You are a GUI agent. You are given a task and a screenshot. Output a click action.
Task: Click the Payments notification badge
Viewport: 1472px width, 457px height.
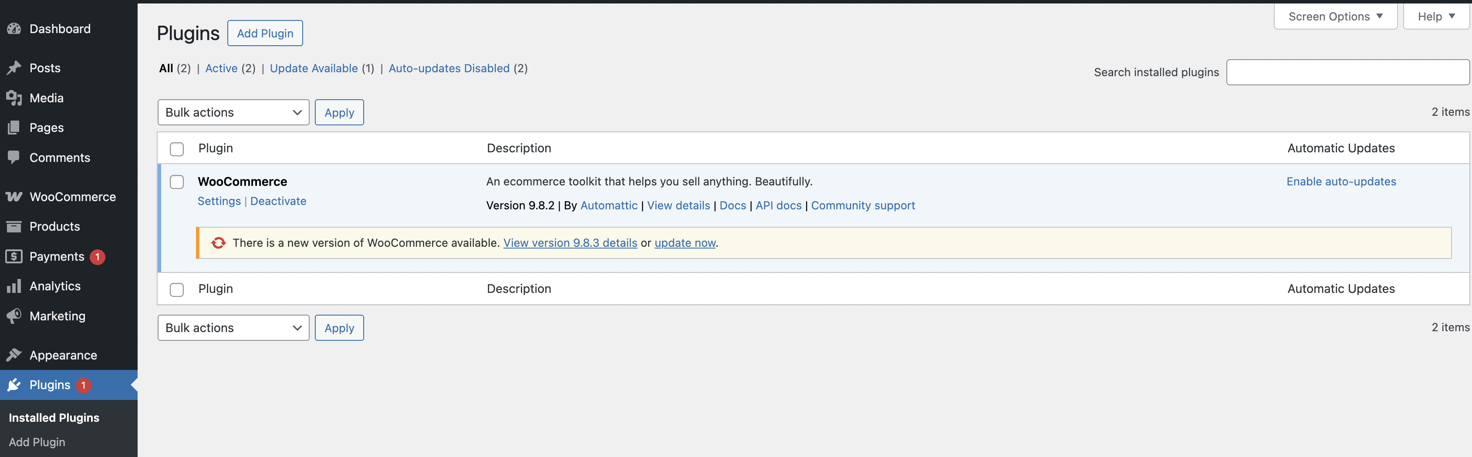point(97,256)
